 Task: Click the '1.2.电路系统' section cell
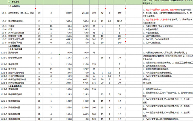point(22,46)
